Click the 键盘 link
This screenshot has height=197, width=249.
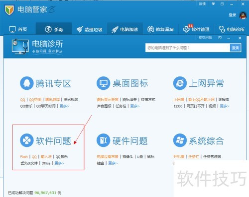click(x=101, y=163)
